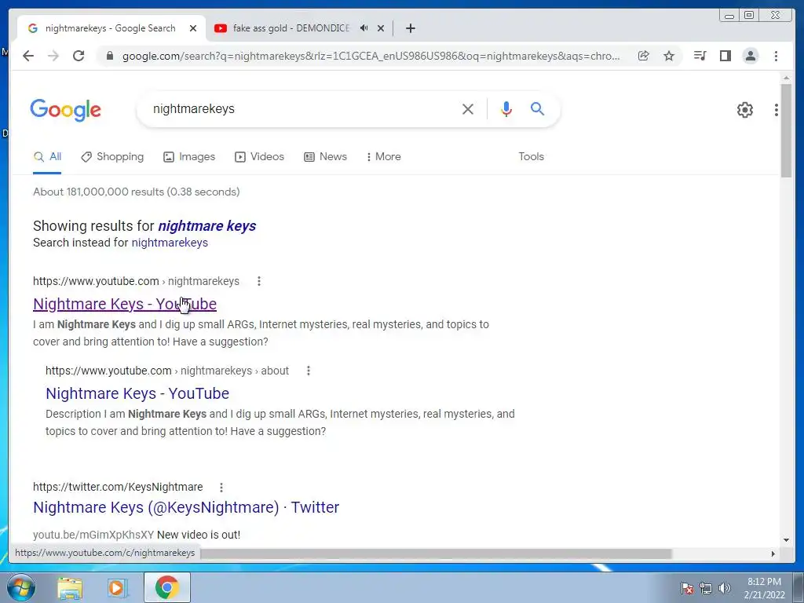Open Chrome's three-dot main menu
804x603 pixels.
click(x=776, y=56)
